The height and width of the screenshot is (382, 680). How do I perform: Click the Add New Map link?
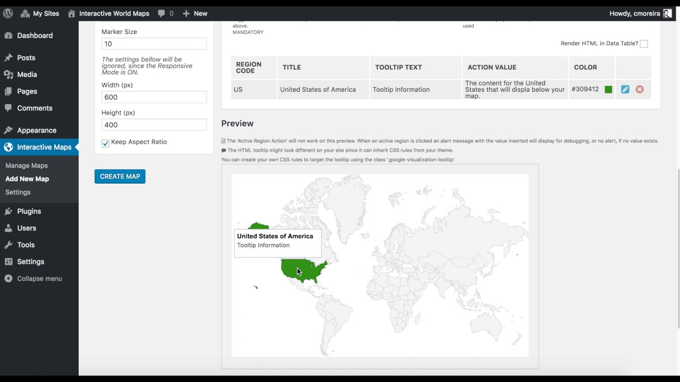27,179
